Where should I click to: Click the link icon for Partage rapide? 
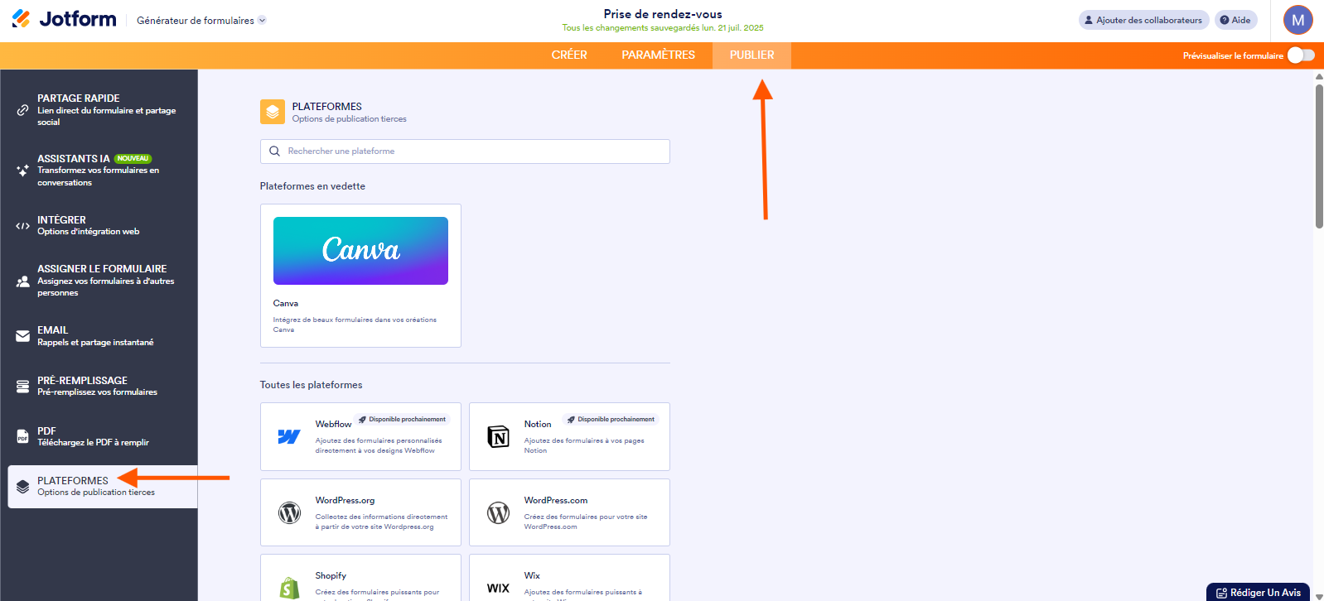click(23, 109)
